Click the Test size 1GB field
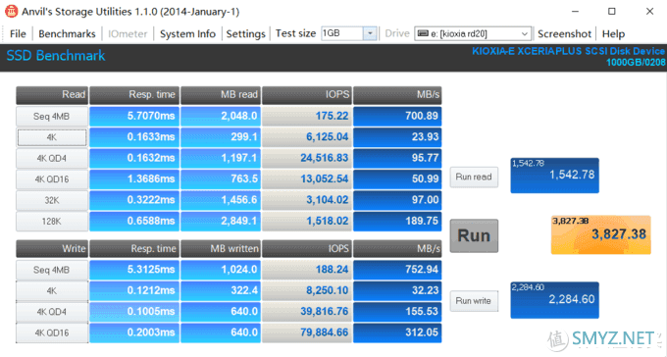Image resolution: width=667 pixels, height=357 pixels. pyautogui.click(x=342, y=33)
